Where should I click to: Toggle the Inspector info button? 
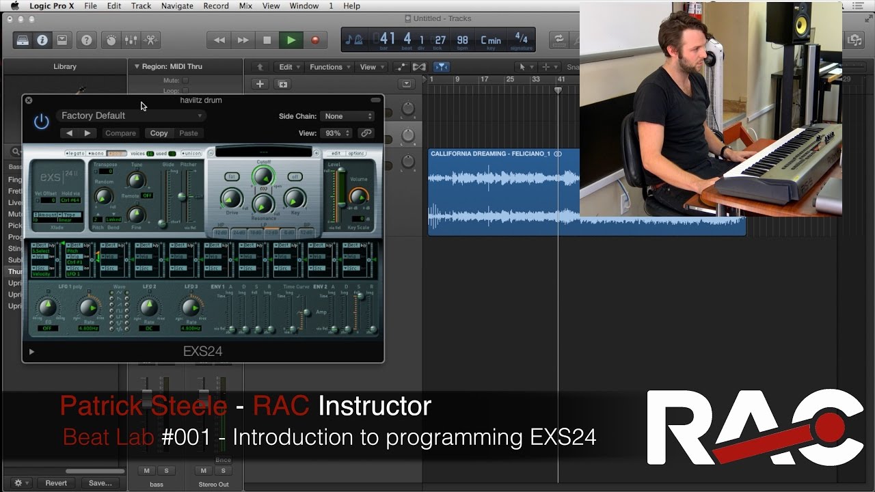pyautogui.click(x=42, y=40)
